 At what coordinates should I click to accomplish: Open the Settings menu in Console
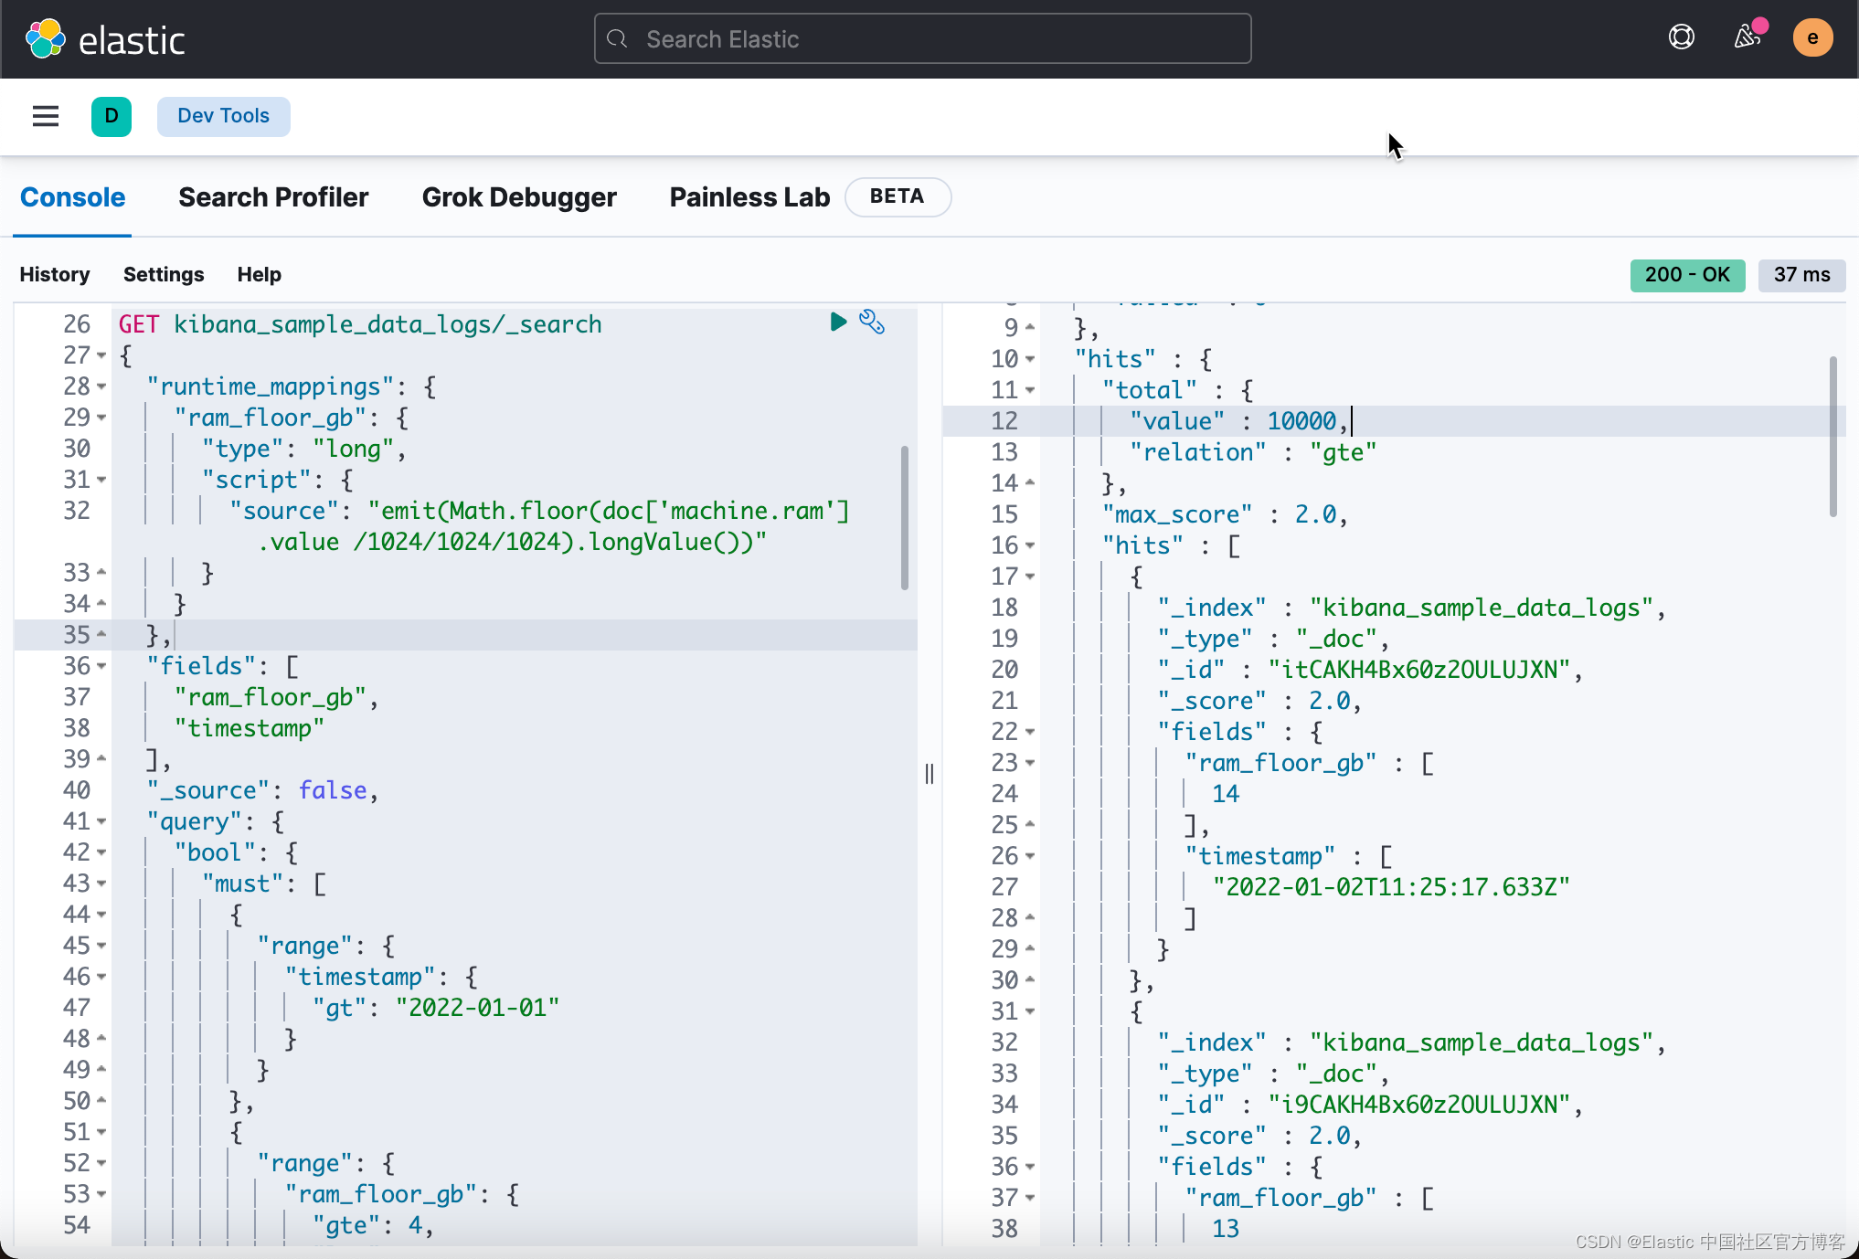click(163, 274)
